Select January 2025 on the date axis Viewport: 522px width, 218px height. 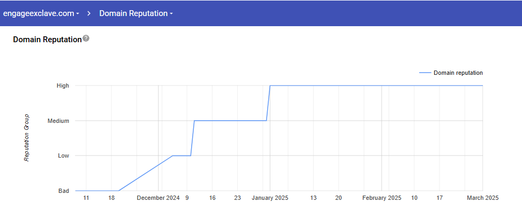click(270, 198)
